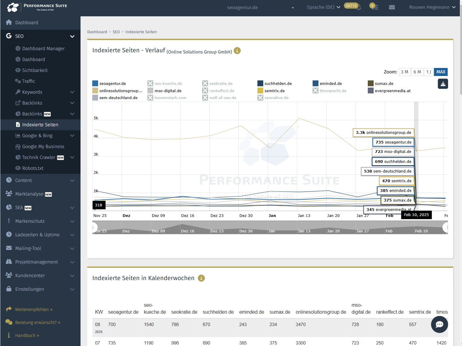
Task: Collapse the SEO sidebar section chevron
Action: (x=72, y=36)
